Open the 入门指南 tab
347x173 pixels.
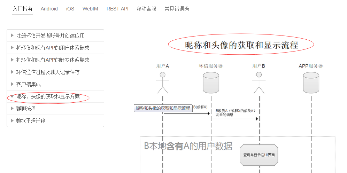click(22, 9)
